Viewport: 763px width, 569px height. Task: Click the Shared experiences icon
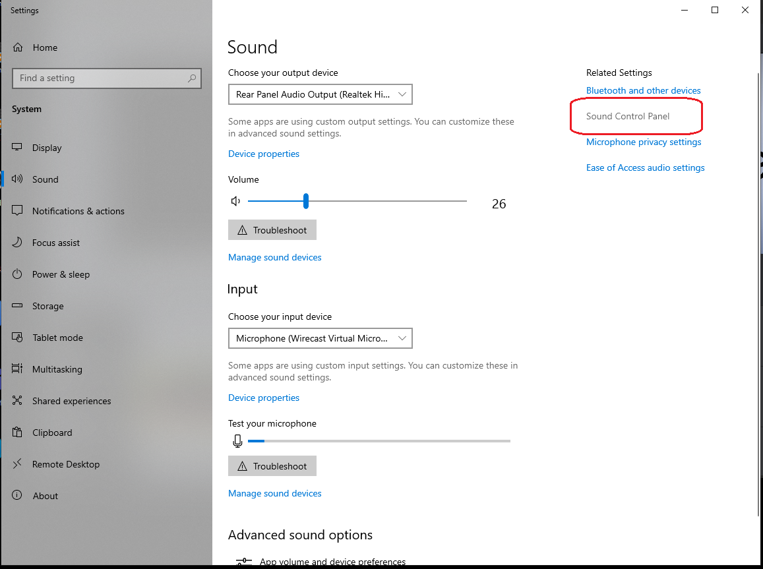(17, 400)
